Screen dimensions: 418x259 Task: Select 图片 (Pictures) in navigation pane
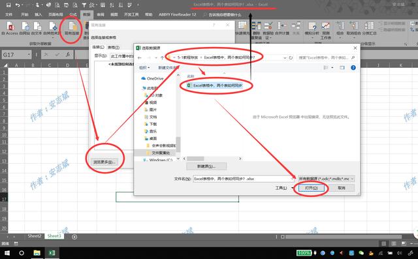pyautogui.click(x=151, y=110)
